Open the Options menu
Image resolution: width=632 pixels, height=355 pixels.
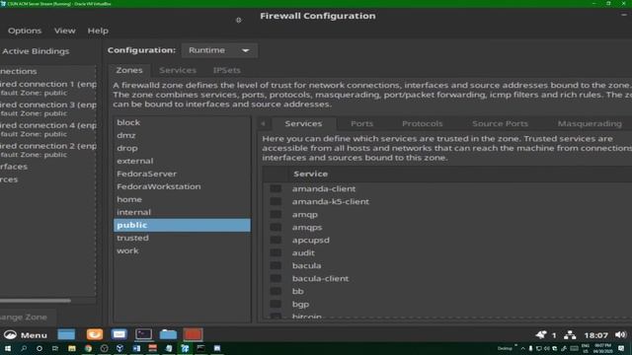click(25, 31)
